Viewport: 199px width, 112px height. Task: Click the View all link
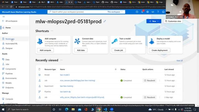(179, 61)
